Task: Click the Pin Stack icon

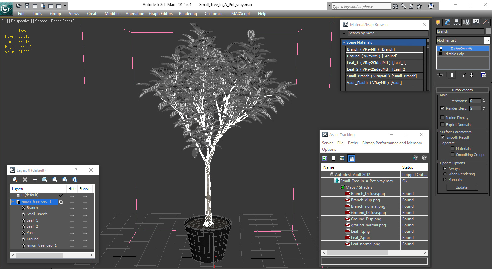Action: click(441, 75)
